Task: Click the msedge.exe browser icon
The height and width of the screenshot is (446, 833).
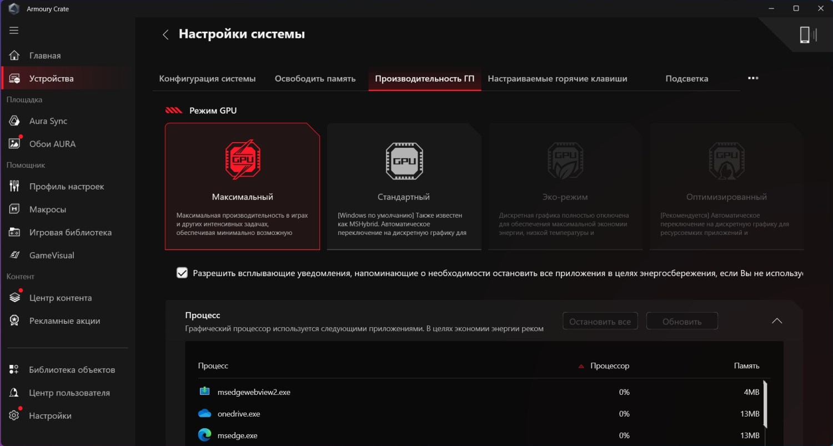Action: click(x=205, y=435)
